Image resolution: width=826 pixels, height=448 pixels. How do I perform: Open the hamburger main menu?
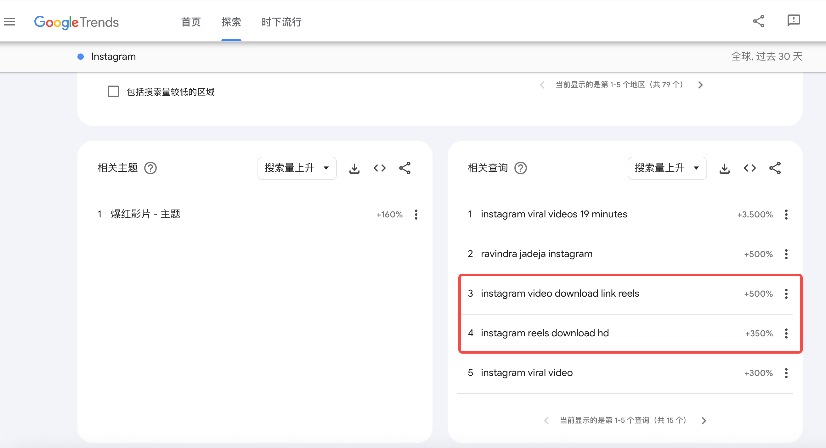tap(10, 22)
